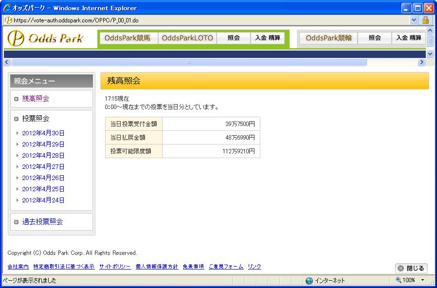Viewport: 437px width, 288px height.
Task: View votes for 2012年4月27日
Action: pyautogui.click(x=43, y=166)
